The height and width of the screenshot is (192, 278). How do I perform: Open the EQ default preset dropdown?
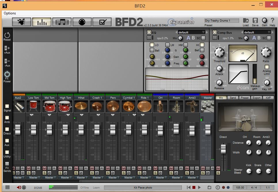click(192, 32)
